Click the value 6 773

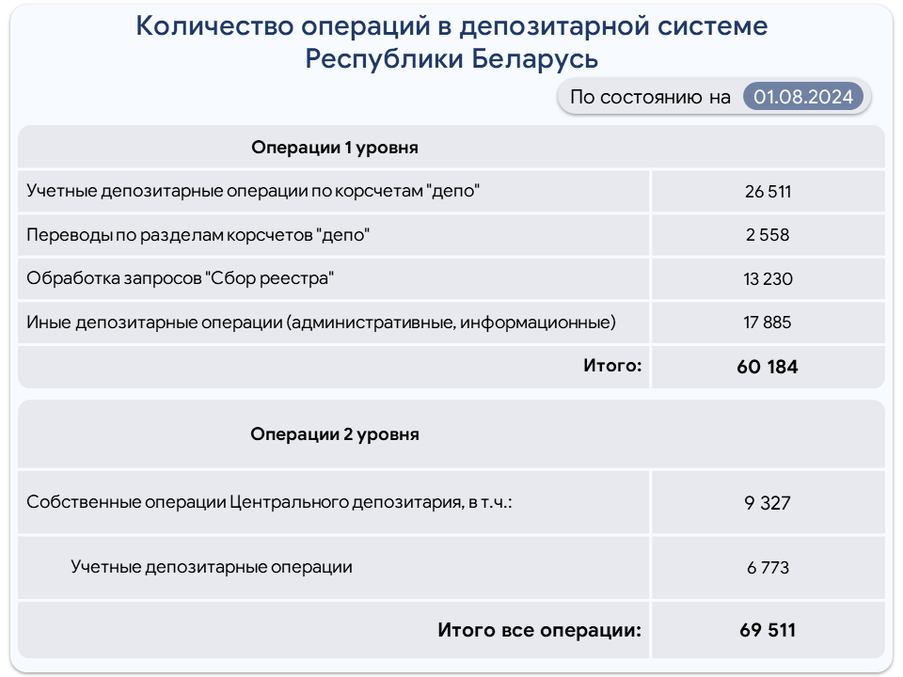point(768,568)
